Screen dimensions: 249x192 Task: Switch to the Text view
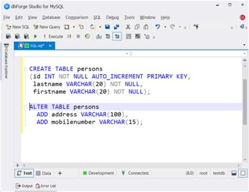[24, 173]
